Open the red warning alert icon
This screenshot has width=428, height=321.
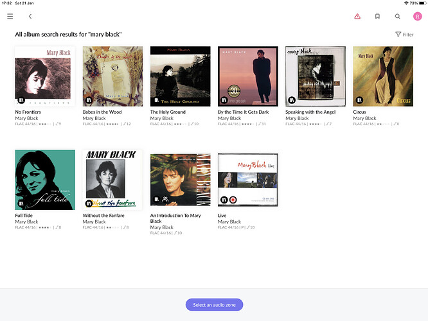click(x=357, y=16)
